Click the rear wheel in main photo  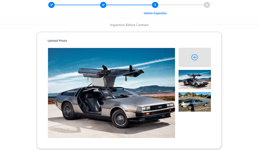[x=67, y=110]
